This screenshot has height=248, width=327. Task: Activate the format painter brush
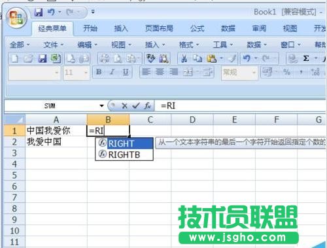coord(232,58)
